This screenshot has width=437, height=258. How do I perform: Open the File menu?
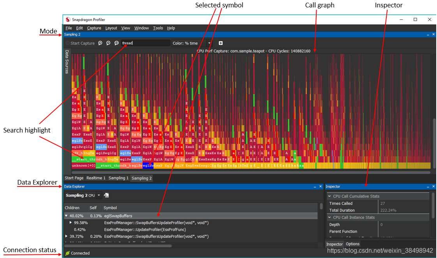(69, 28)
